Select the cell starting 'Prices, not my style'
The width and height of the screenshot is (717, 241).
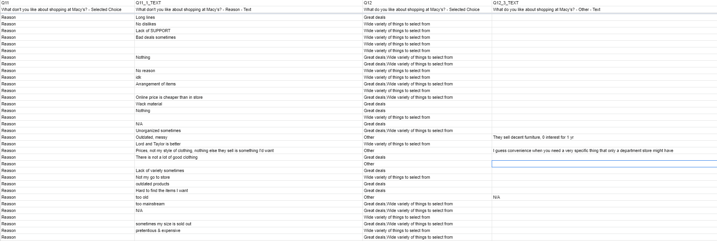click(x=248, y=150)
